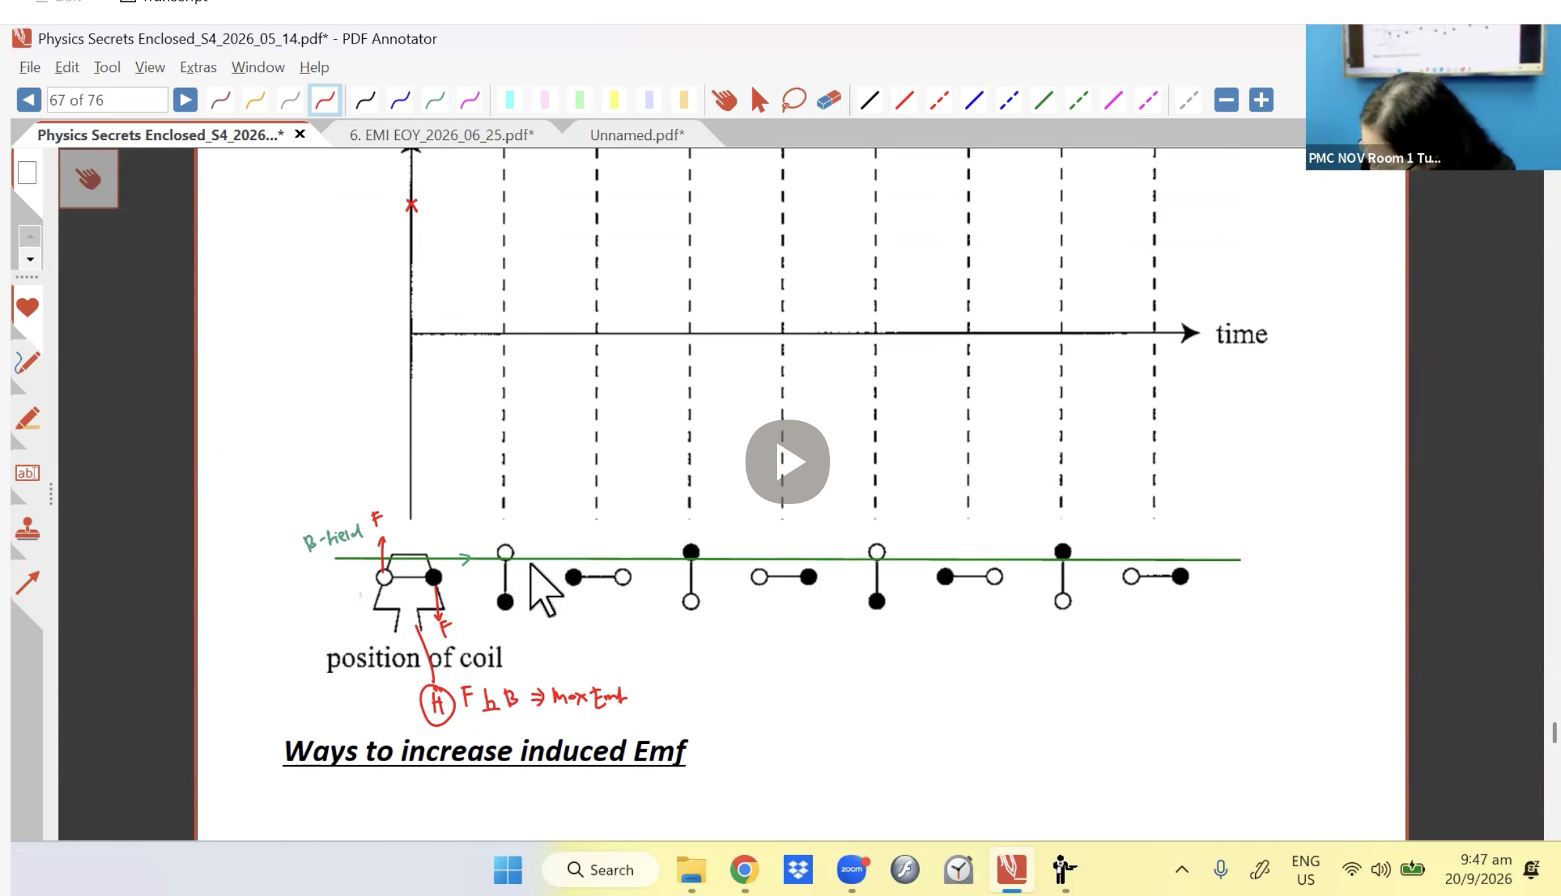The height and width of the screenshot is (896, 1561).
Task: Pick the yellow highlighter marker
Action: click(x=614, y=100)
